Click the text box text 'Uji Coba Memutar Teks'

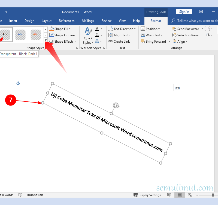(73, 105)
